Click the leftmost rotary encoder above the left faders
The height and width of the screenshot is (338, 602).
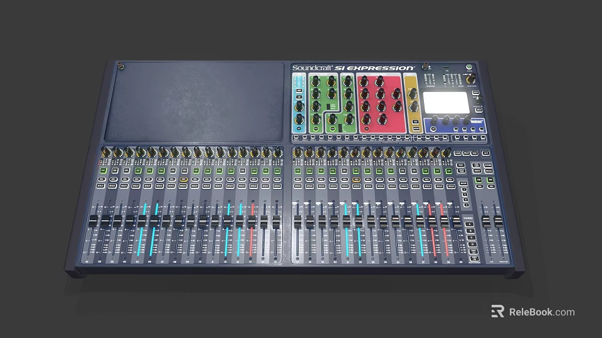tap(107, 153)
